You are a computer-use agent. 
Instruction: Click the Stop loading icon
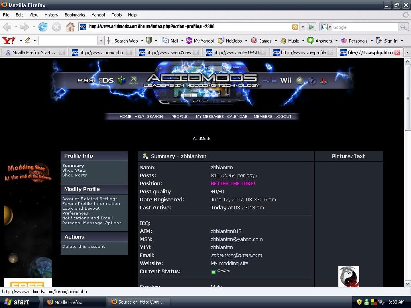[56, 27]
